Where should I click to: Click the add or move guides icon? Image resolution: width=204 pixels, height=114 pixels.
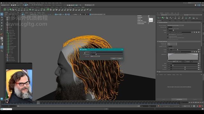167,18
